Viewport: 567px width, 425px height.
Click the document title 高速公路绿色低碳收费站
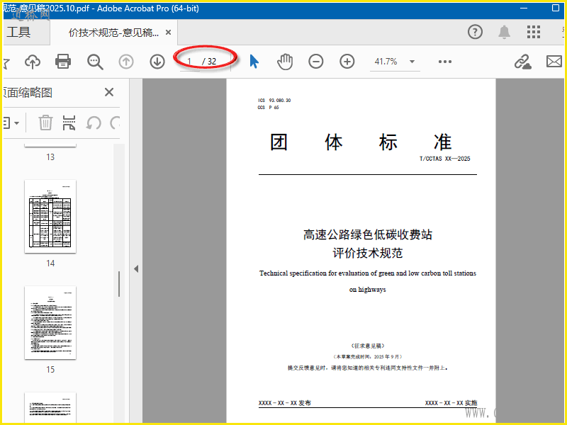[368, 234]
